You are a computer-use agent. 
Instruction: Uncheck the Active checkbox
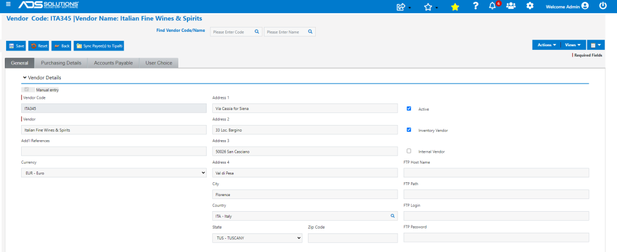(409, 108)
